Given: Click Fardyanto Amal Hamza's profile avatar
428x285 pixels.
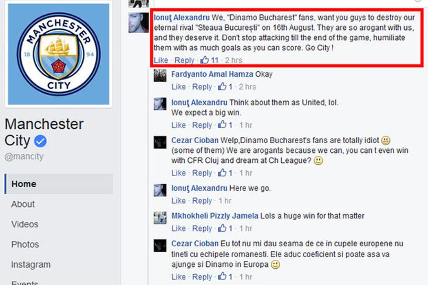Looking at the screenshot, I should [160, 76].
